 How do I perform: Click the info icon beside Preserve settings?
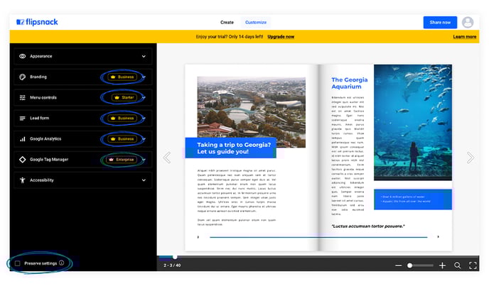tap(61, 263)
